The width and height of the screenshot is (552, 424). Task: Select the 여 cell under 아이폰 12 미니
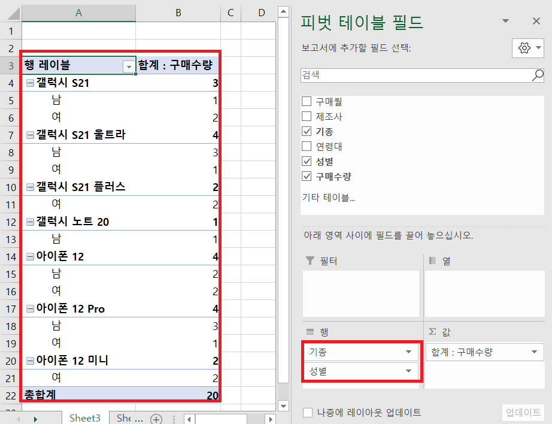(79, 378)
